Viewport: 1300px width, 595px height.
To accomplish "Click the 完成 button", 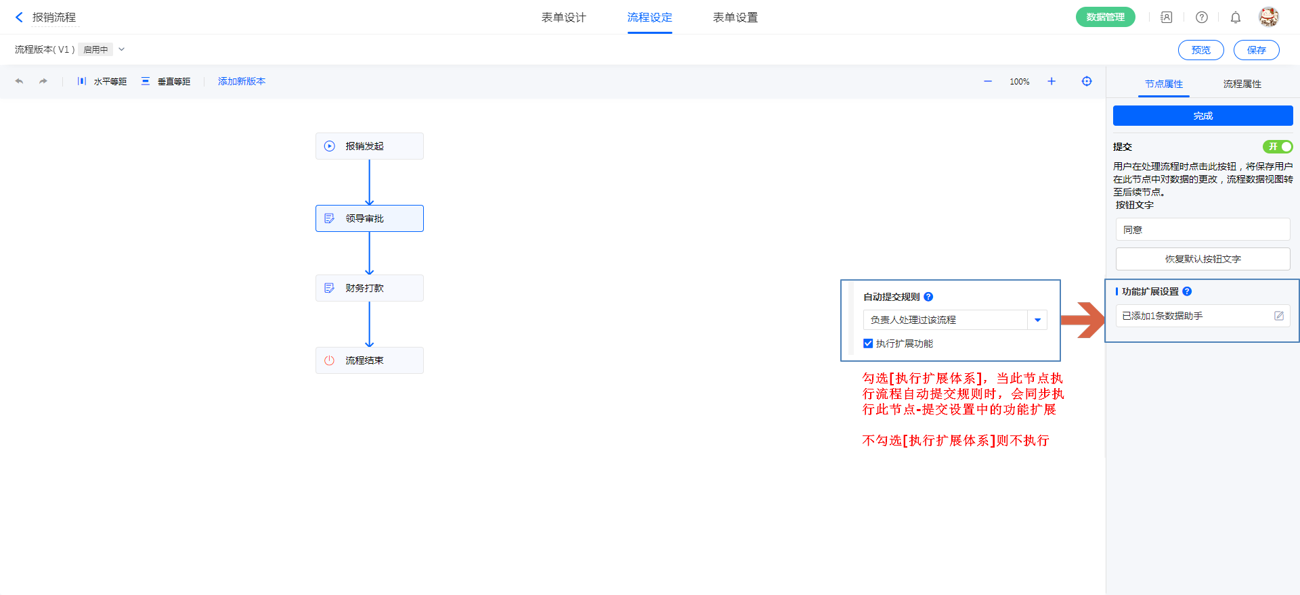I will (x=1202, y=116).
